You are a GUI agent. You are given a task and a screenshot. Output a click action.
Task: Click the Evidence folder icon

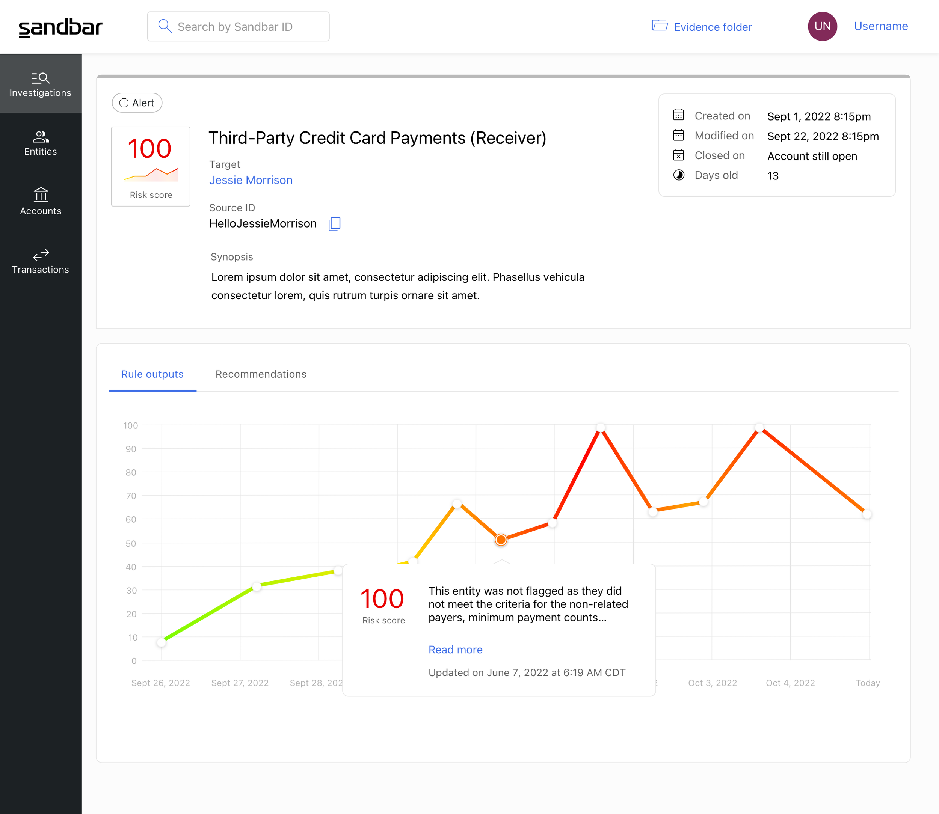pos(660,26)
